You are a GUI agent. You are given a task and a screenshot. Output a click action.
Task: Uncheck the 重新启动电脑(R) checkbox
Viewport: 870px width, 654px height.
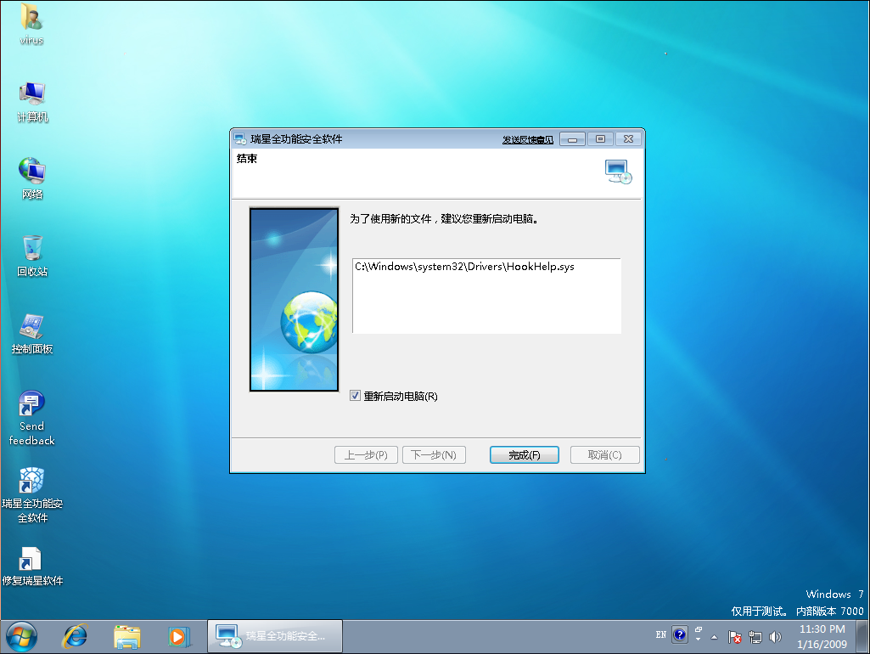355,395
